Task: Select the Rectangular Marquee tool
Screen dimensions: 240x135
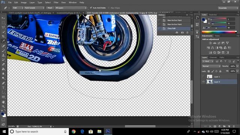Action: (3, 22)
